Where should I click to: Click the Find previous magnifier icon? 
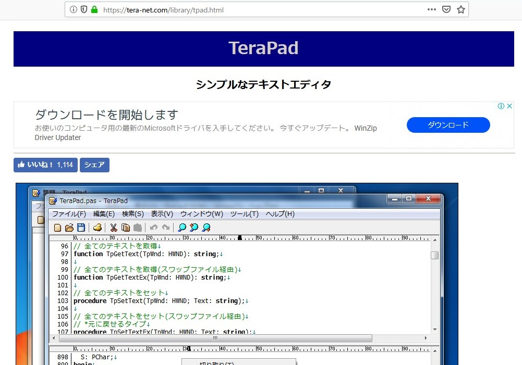194,228
